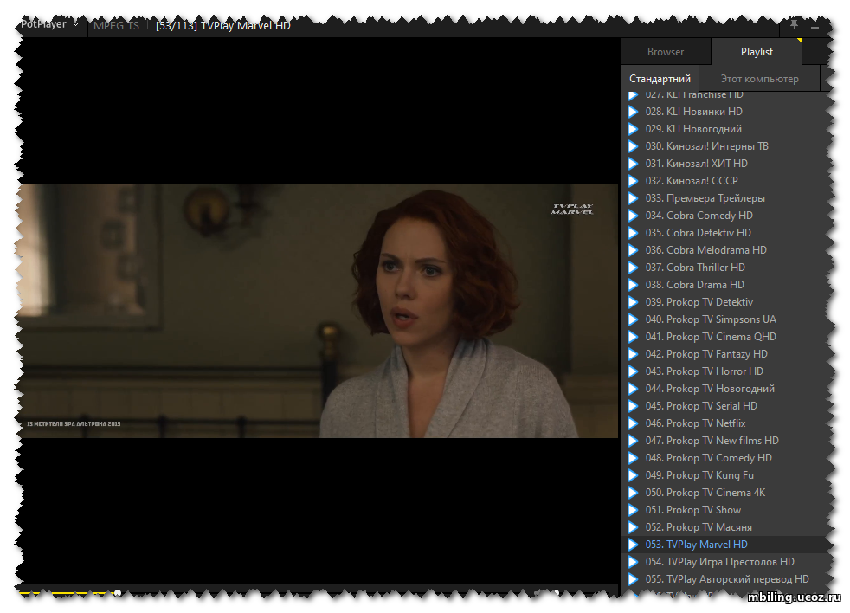Play channel 051. Prokop TV Show

click(x=724, y=511)
